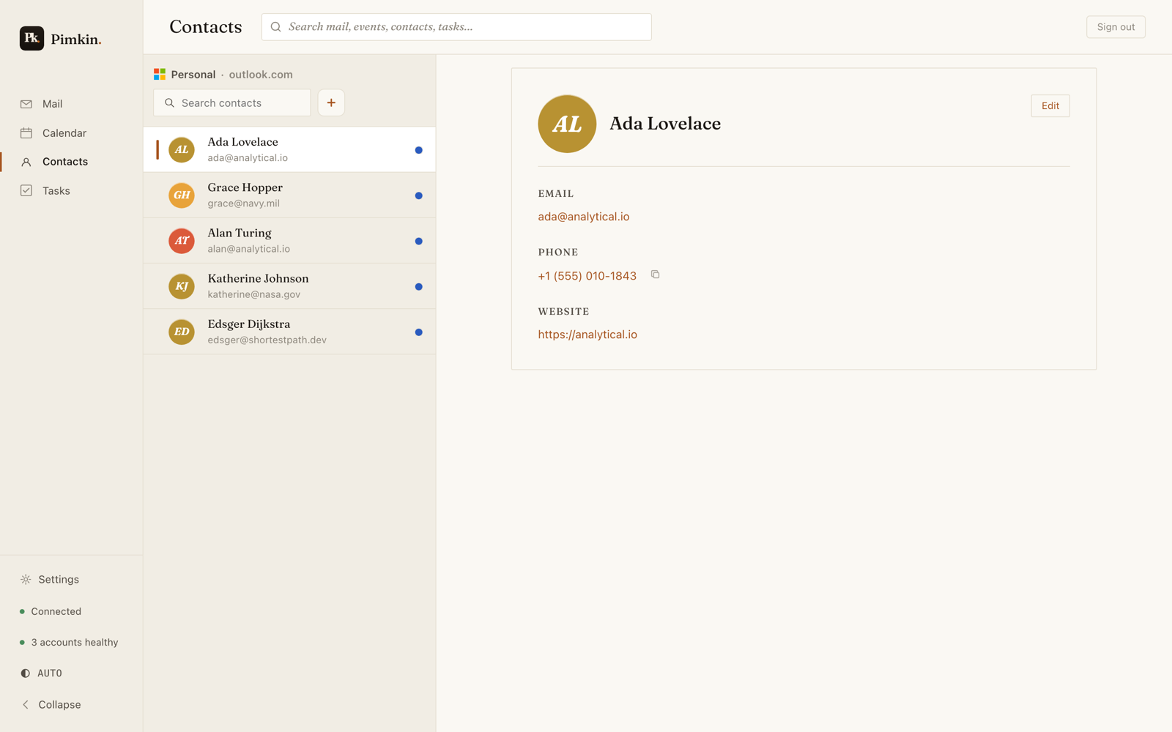Open Mail from the sidebar
This screenshot has height=732, width=1172.
[71, 104]
